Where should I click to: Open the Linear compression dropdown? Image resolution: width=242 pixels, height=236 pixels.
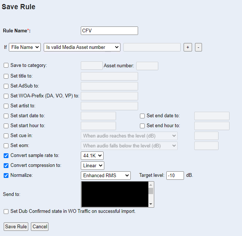pos(93,165)
